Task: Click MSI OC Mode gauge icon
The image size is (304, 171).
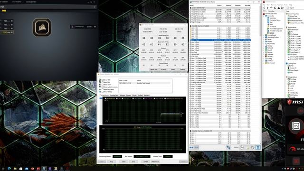Action: (293, 149)
